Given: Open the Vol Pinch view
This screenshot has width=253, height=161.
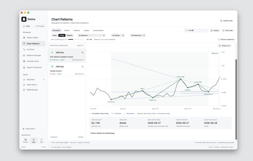Looking at the screenshot, I should point(33,50).
